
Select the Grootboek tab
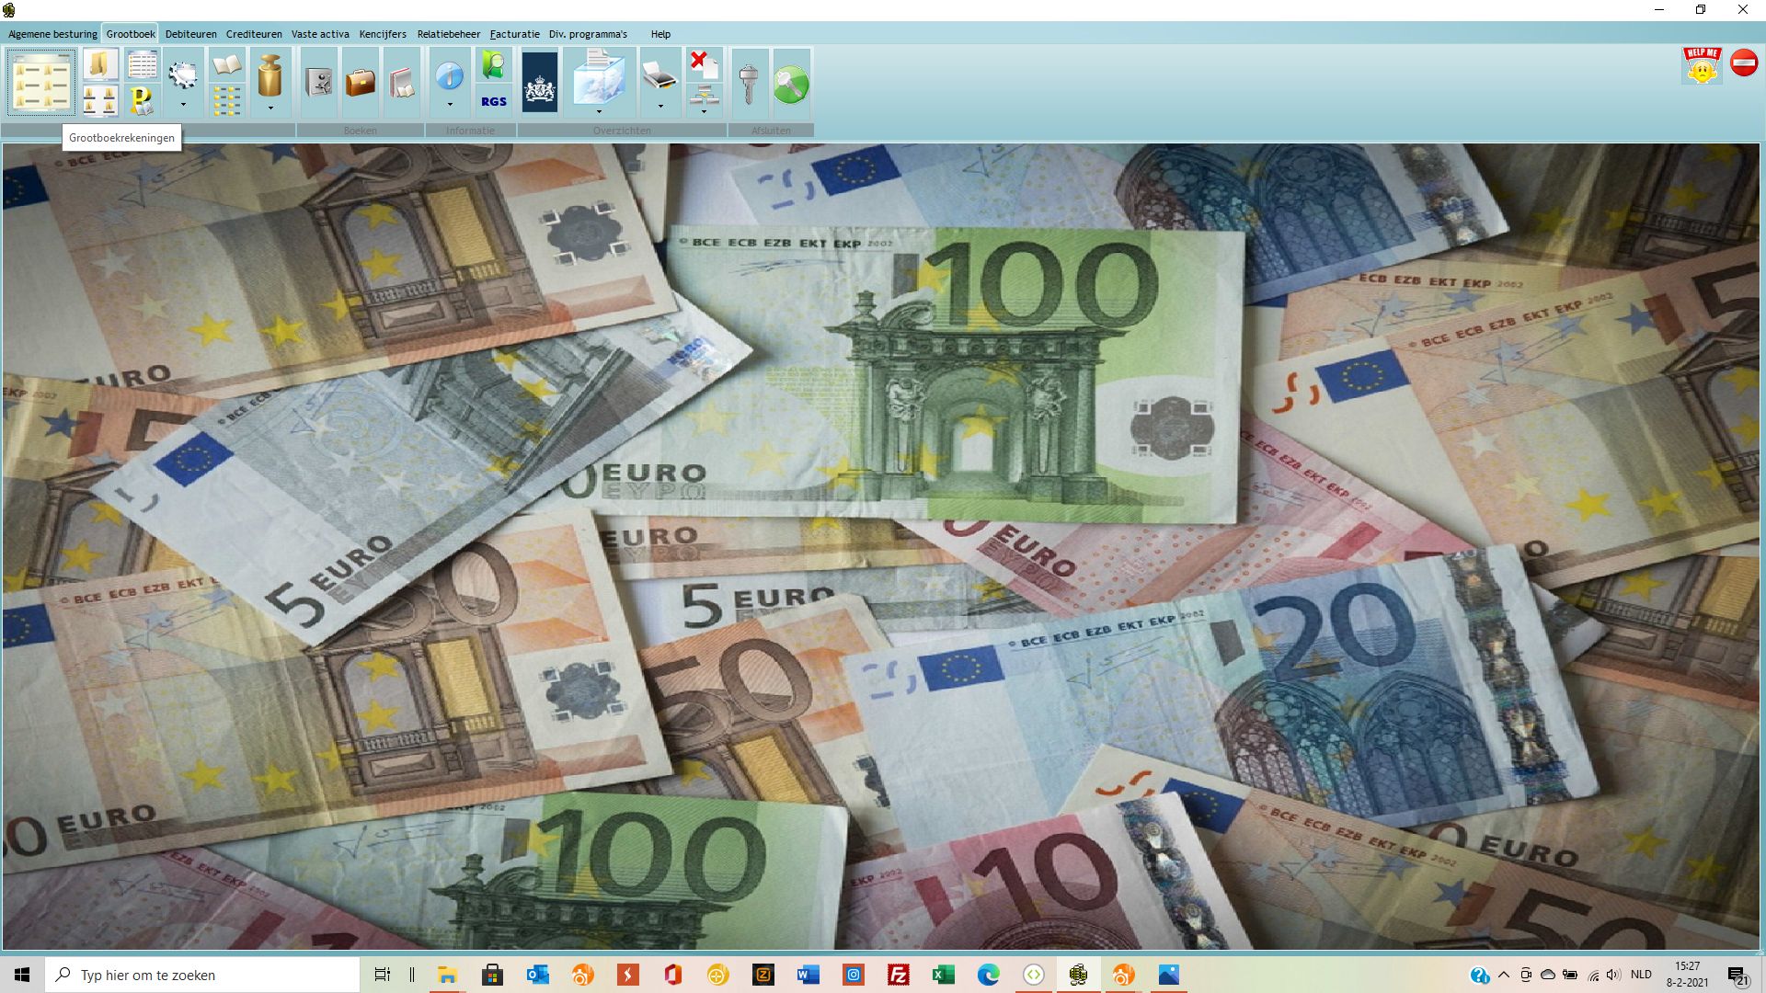[x=131, y=34]
